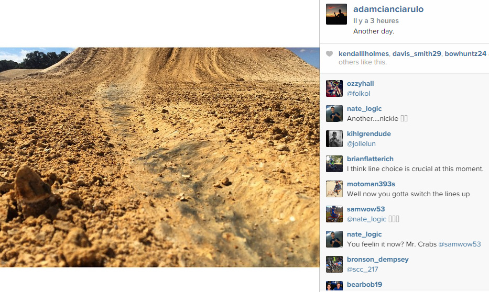This screenshot has width=489, height=292.
Task: Open davis_smith29 from the likes list
Action: 417,53
